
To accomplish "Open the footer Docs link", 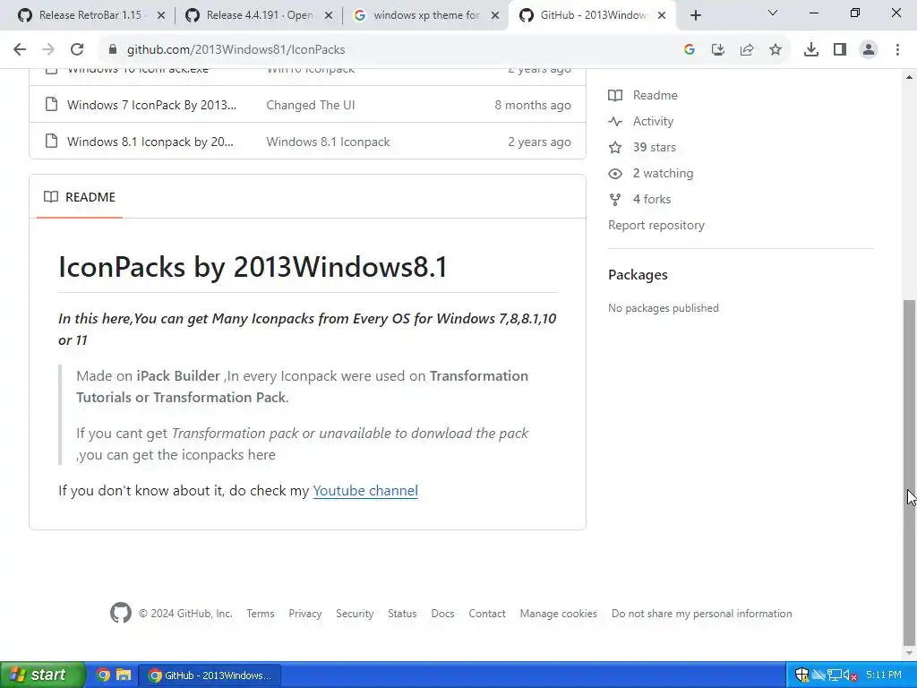I will pyautogui.click(x=442, y=614).
